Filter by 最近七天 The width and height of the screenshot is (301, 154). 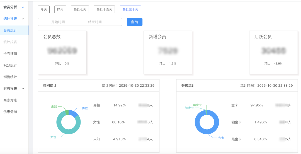pyautogui.click(x=80, y=9)
